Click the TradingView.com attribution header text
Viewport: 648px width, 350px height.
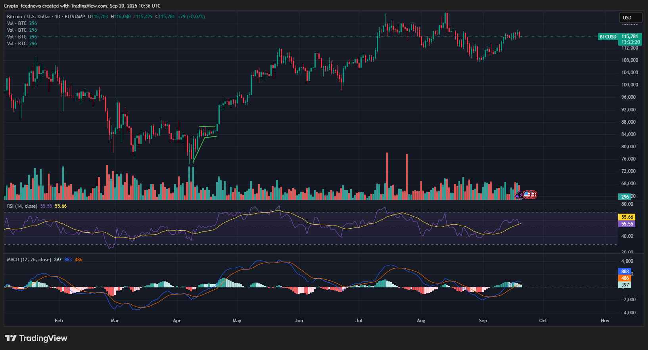click(82, 6)
